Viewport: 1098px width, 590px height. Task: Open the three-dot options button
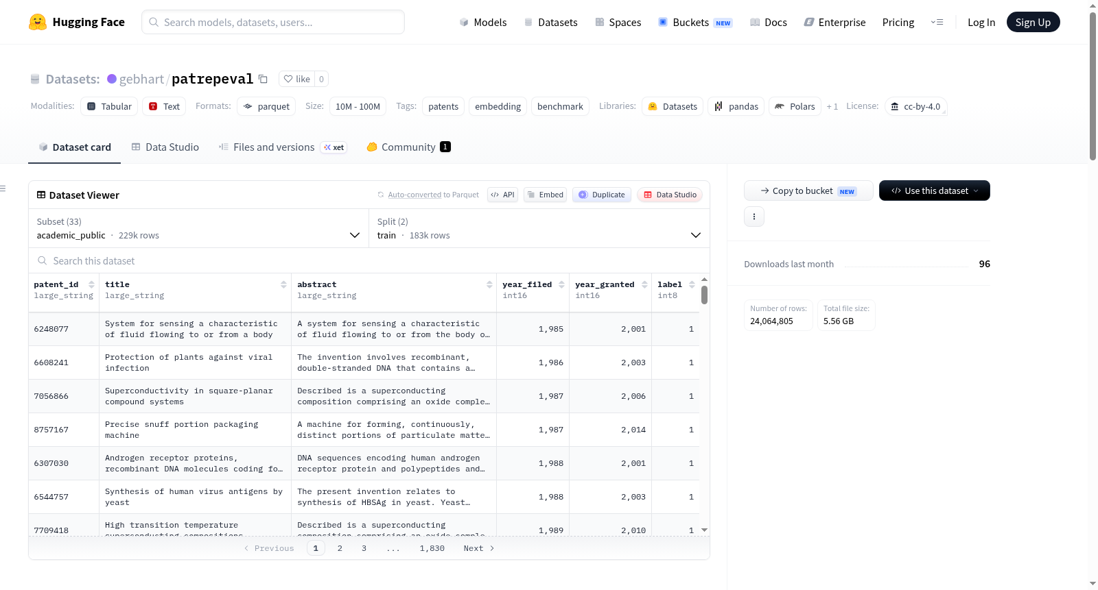pos(754,217)
